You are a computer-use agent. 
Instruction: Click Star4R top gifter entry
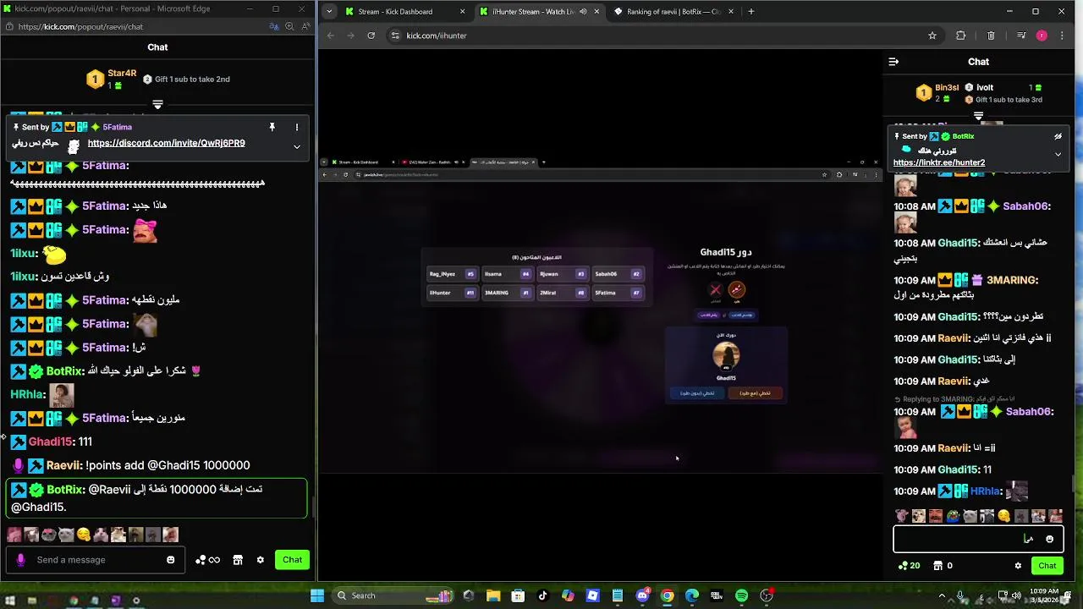[113, 80]
